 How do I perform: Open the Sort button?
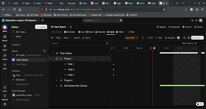(150, 38)
